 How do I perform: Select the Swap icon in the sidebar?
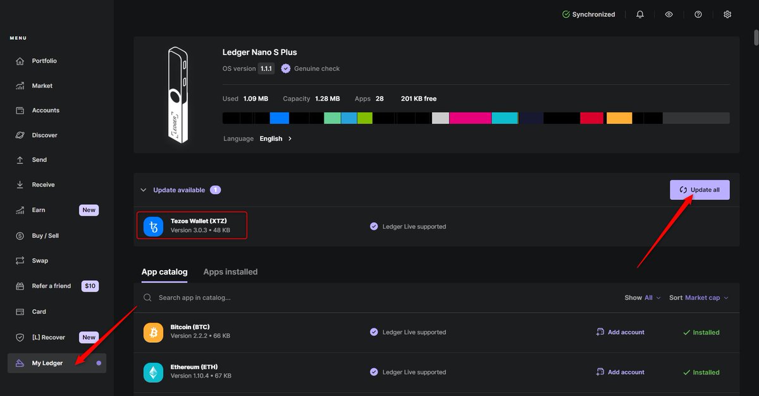tap(22, 261)
